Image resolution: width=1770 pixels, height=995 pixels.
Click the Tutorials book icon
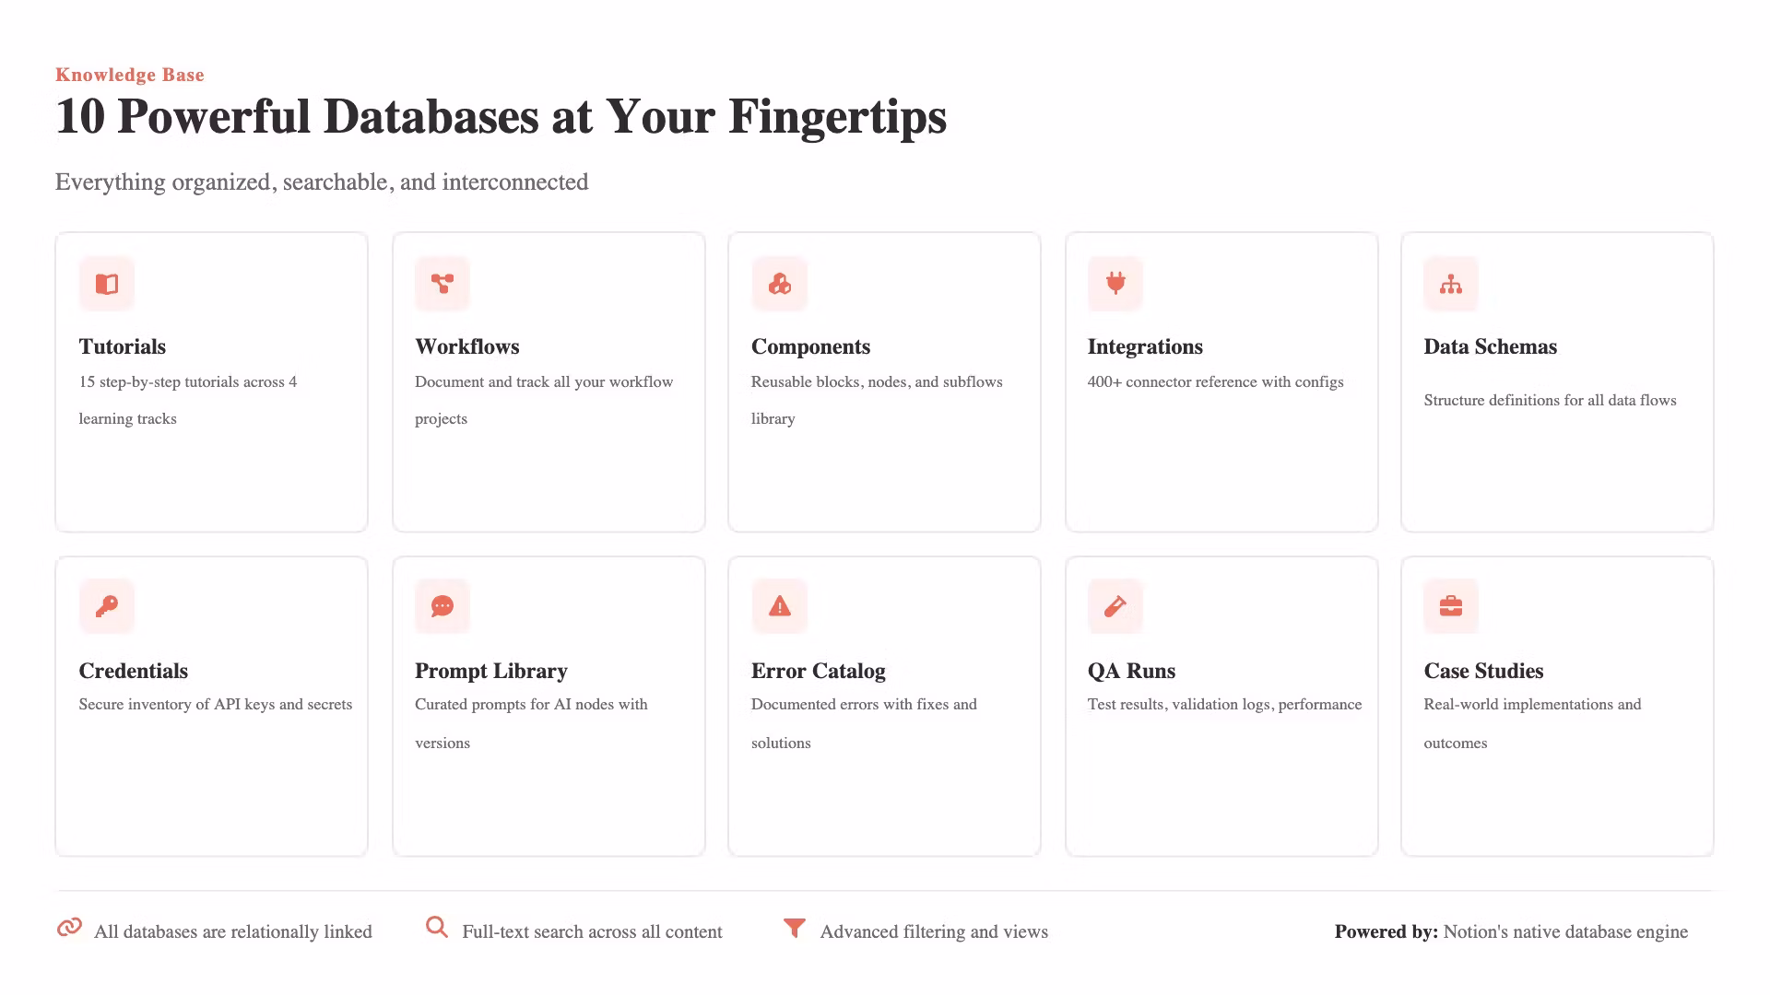click(107, 284)
